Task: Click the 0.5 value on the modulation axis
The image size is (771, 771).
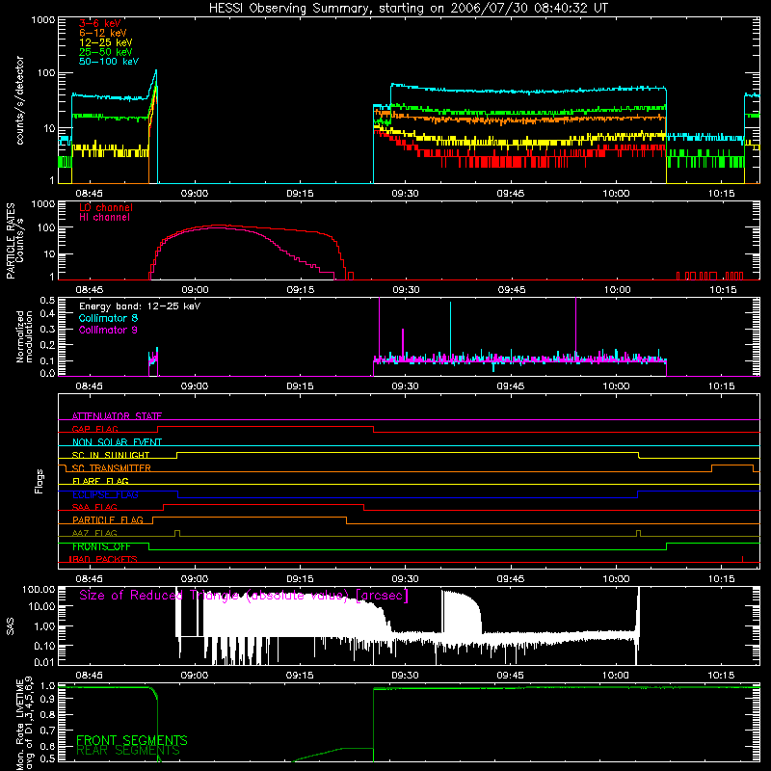Action: click(47, 300)
